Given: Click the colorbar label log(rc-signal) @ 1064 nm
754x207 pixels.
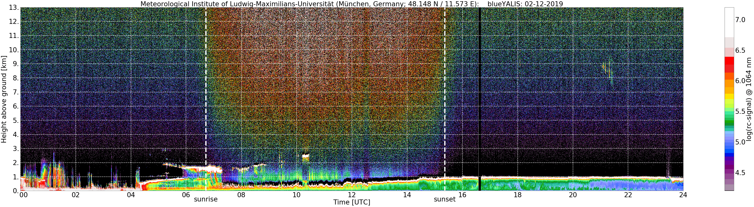Looking at the screenshot, I should (749, 99).
